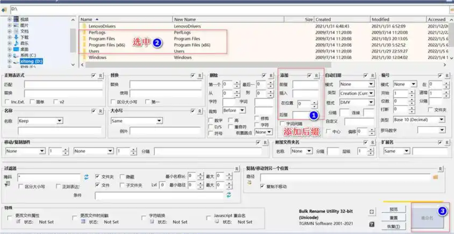
Task: Toggle the D/S checkbox
Action: point(211,127)
